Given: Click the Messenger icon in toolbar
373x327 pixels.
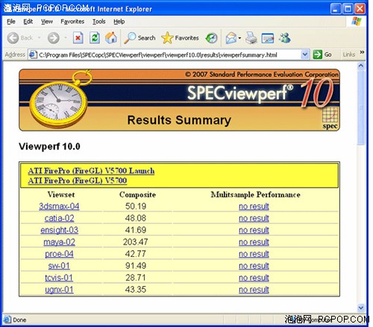Looking at the screenshot, I should point(284,38).
